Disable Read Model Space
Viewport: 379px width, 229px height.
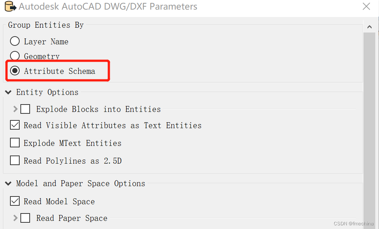point(14,201)
